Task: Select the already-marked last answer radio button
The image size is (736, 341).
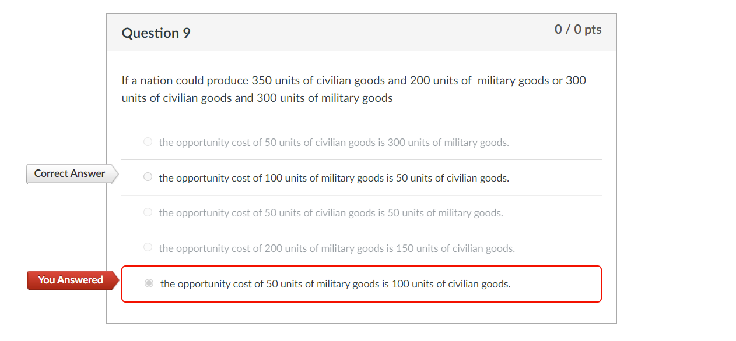Action: 149,283
